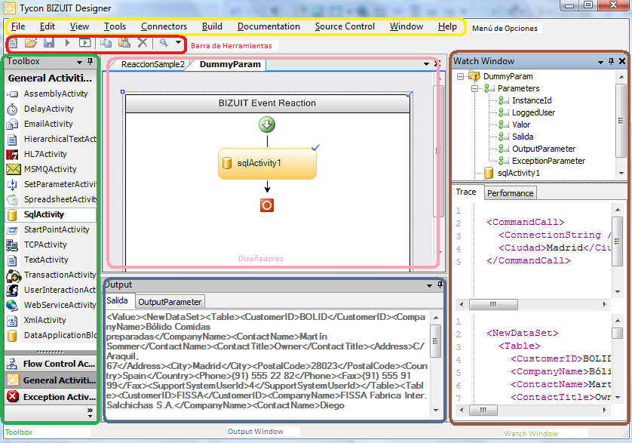
Task: Open the Source Control menu
Action: [x=345, y=26]
